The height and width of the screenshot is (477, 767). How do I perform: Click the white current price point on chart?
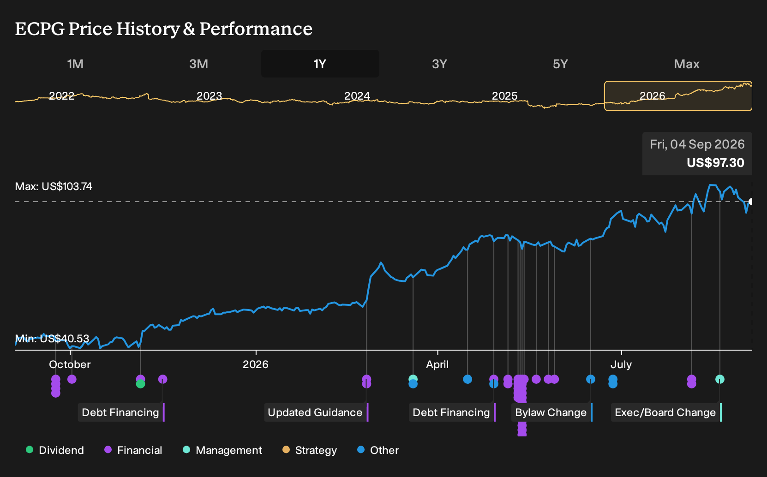click(x=751, y=202)
